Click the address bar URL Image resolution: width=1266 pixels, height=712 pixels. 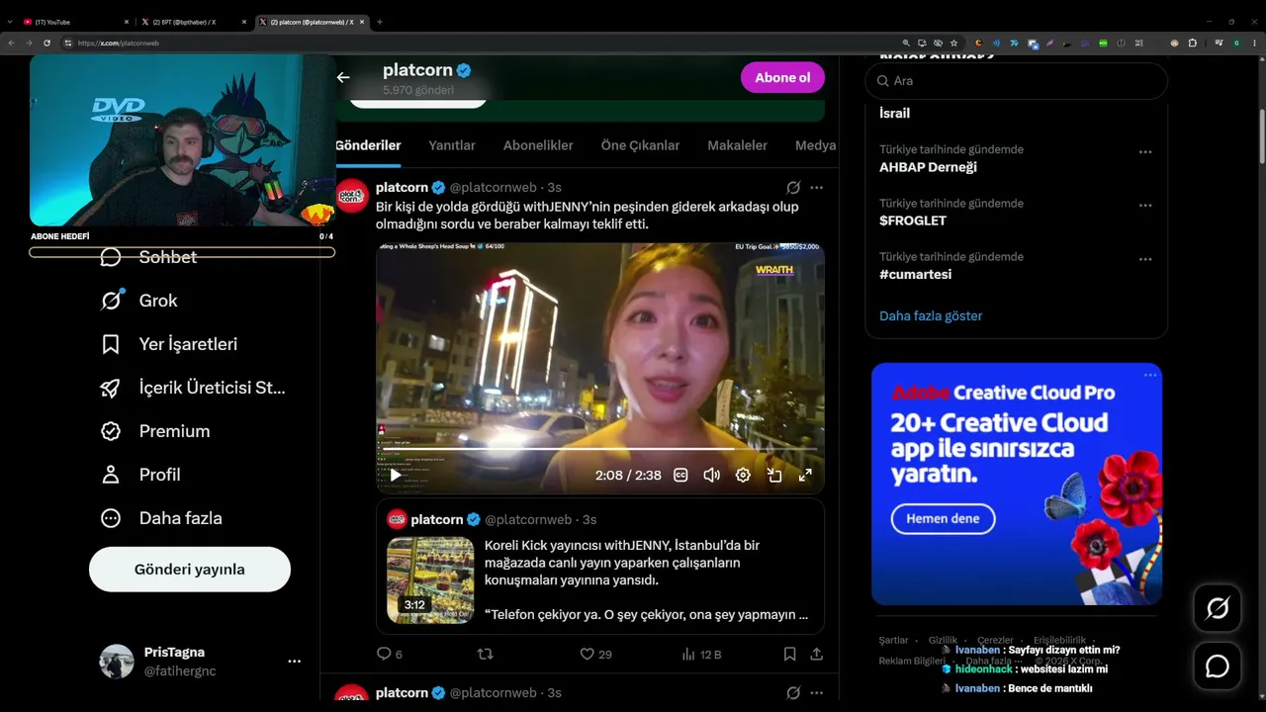point(119,44)
